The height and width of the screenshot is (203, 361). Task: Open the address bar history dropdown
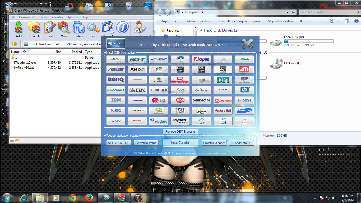288,12
